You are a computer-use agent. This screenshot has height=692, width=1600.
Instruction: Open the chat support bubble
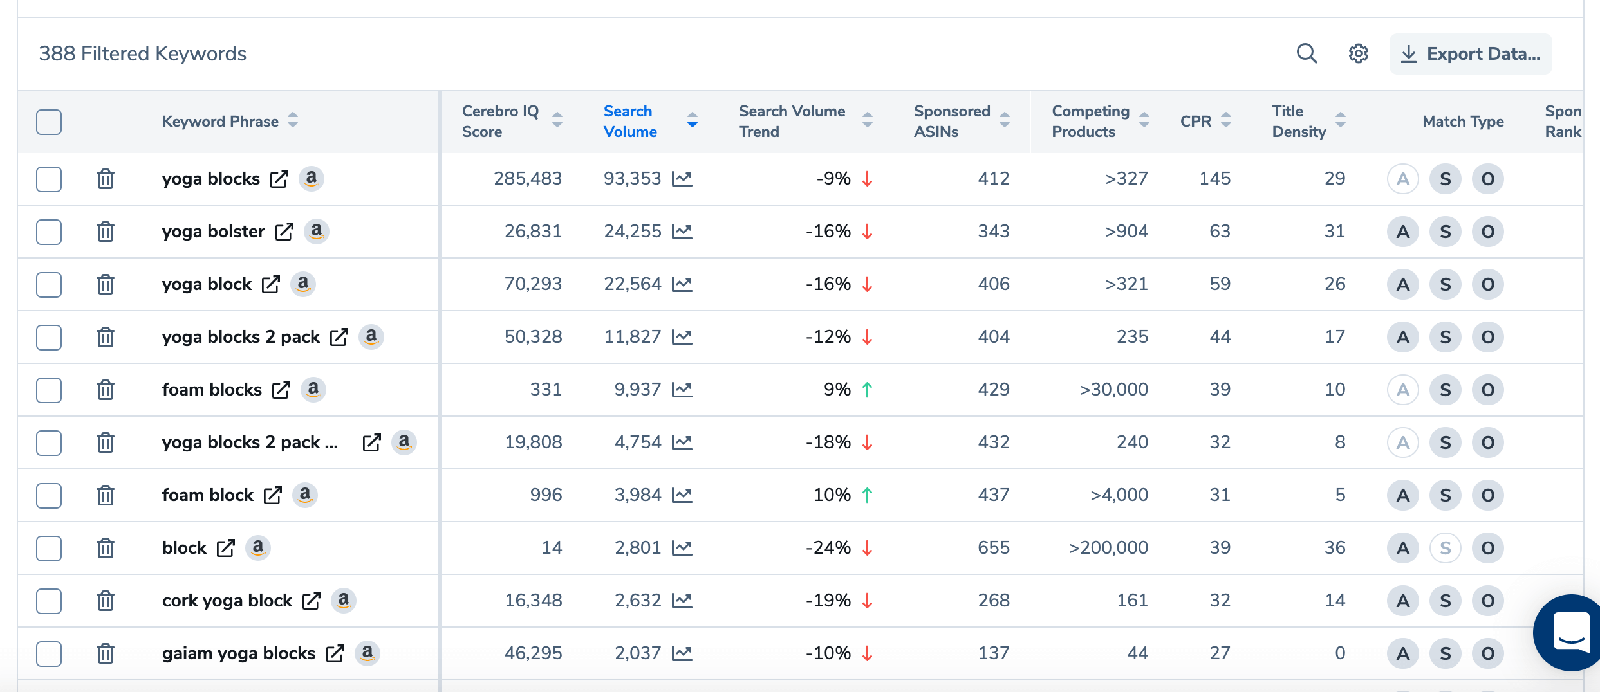point(1570,632)
